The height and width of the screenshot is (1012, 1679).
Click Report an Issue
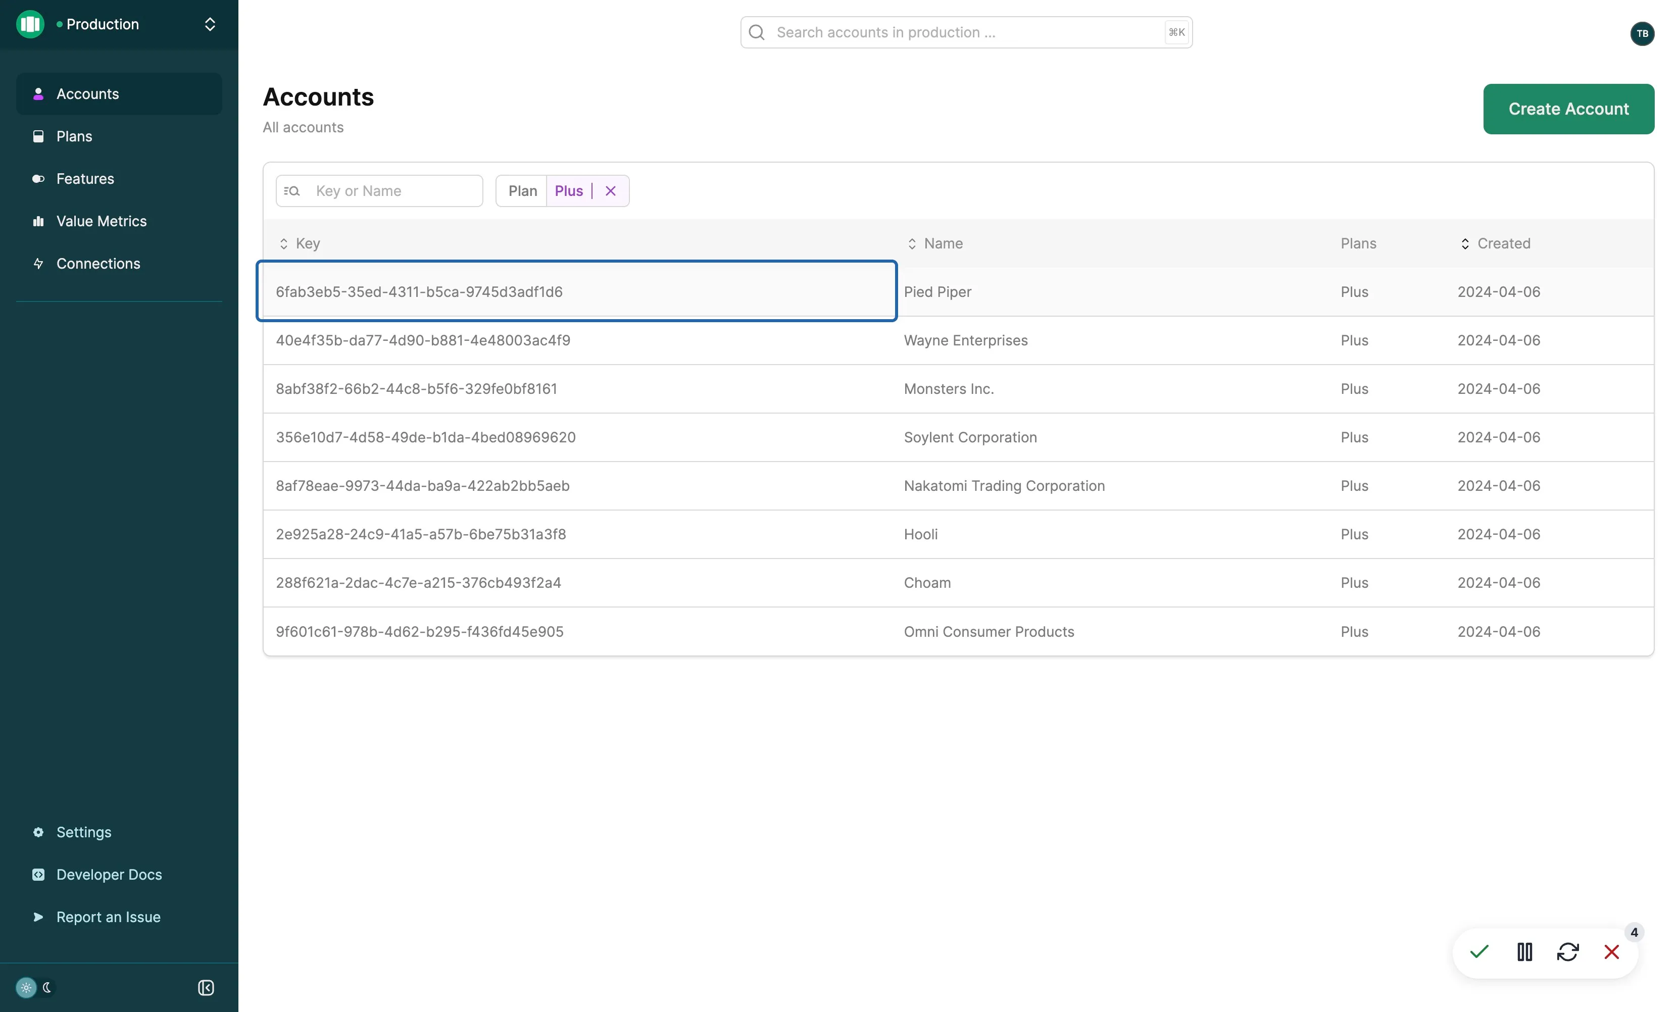pos(119,917)
